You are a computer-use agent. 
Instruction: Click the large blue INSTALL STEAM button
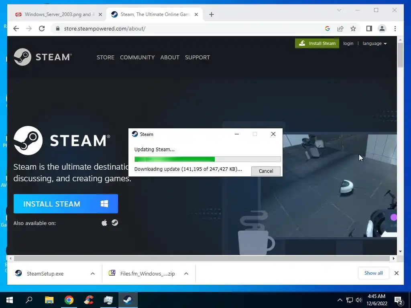coord(66,204)
